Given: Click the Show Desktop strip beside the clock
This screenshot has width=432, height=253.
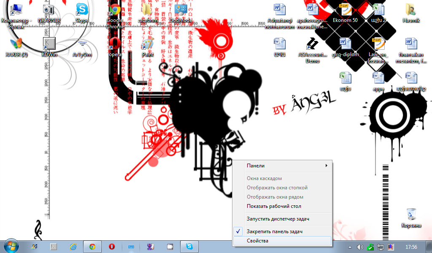Looking at the screenshot, I should [x=429, y=247].
